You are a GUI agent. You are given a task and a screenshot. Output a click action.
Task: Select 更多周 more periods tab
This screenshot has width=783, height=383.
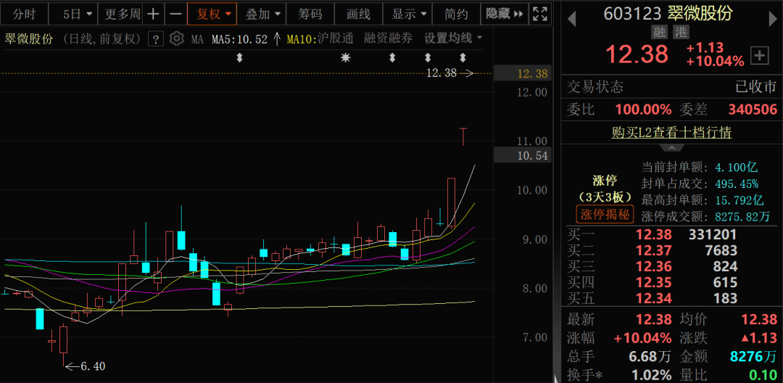(123, 14)
